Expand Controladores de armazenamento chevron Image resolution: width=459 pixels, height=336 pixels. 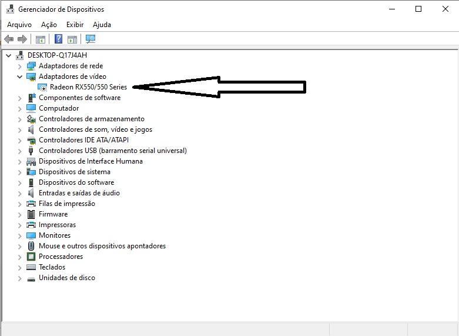click(x=19, y=119)
